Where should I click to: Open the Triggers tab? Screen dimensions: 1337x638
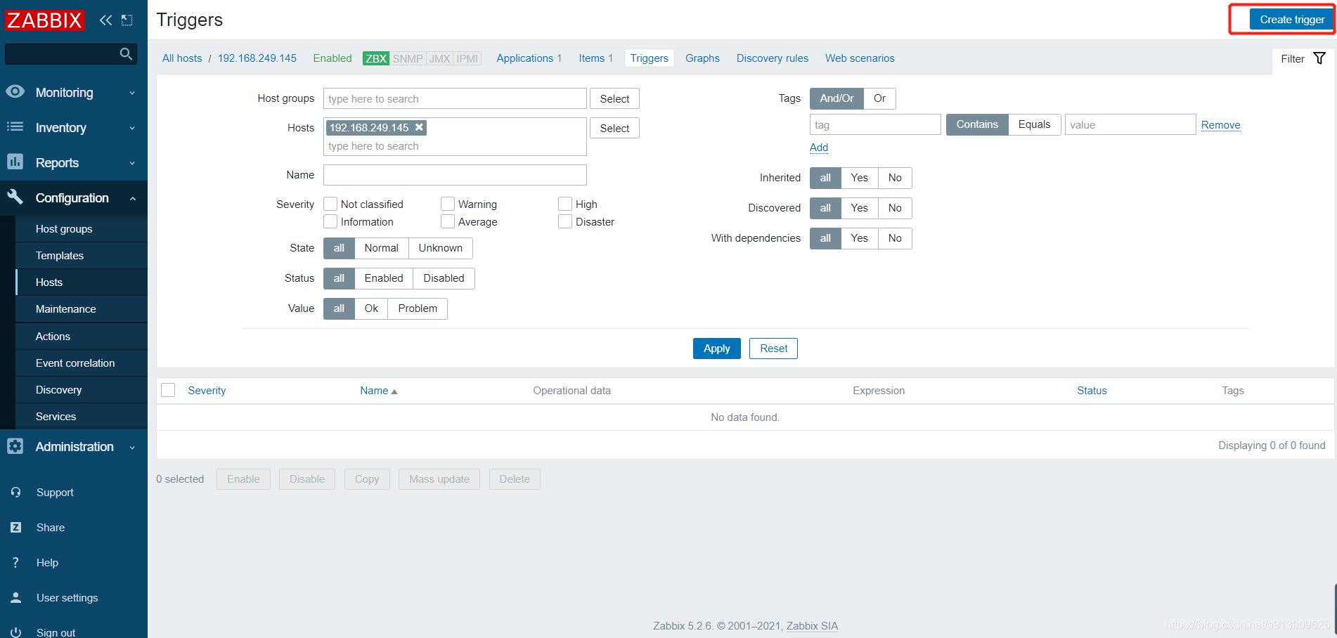coord(649,58)
